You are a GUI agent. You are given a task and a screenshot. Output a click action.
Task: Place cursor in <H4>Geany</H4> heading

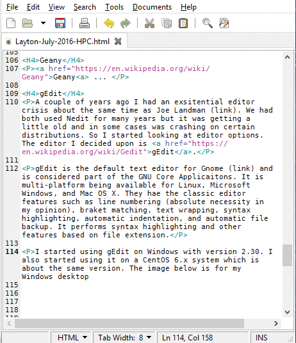[x=53, y=60]
